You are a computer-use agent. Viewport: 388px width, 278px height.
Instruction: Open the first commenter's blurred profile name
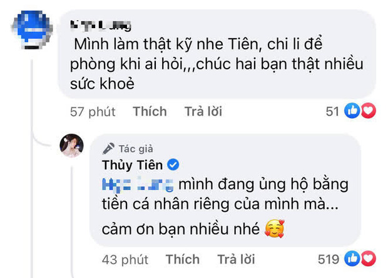tap(101, 26)
